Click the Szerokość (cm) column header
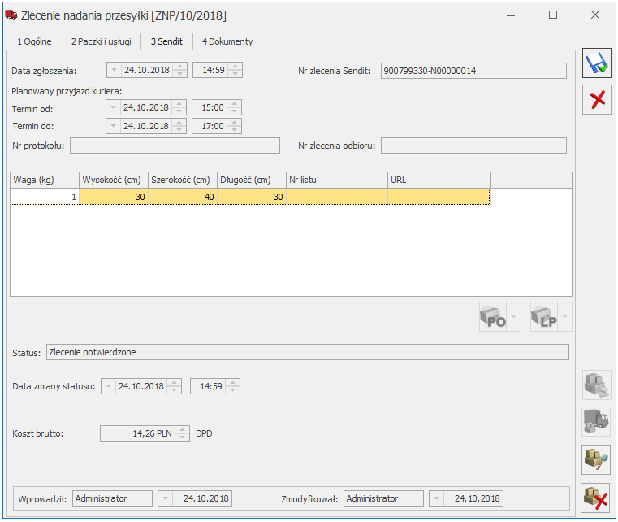Viewport: 618px width, 522px height. click(x=183, y=180)
